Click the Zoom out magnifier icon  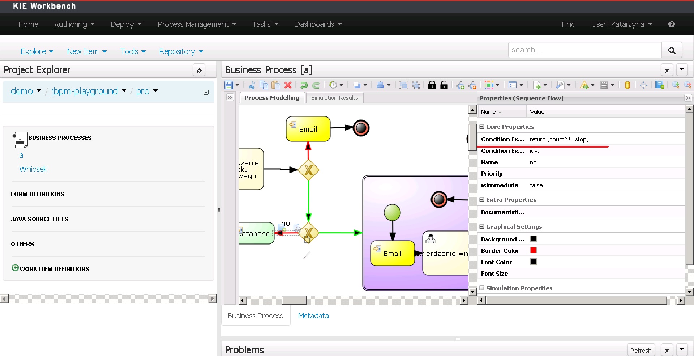click(687, 85)
